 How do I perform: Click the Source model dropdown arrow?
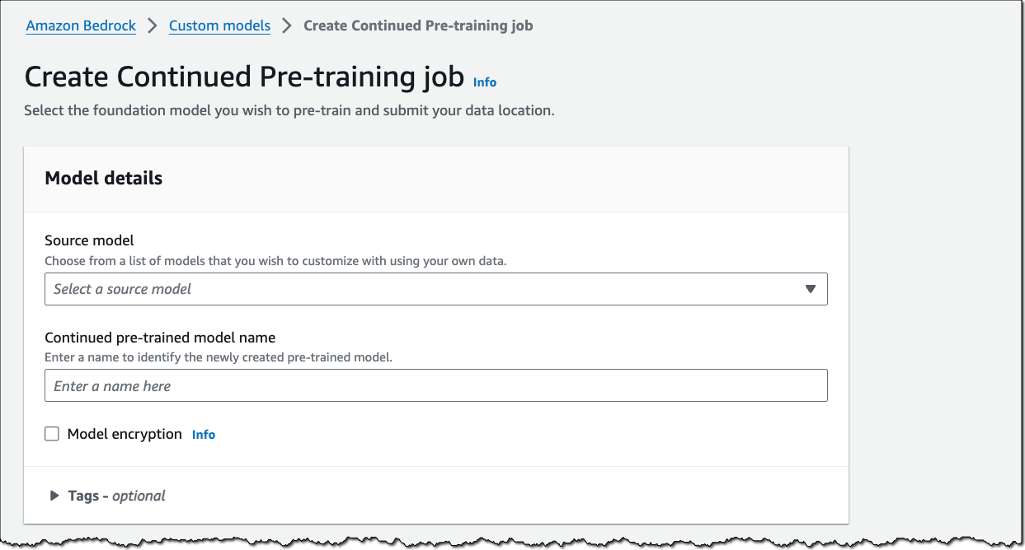(810, 289)
